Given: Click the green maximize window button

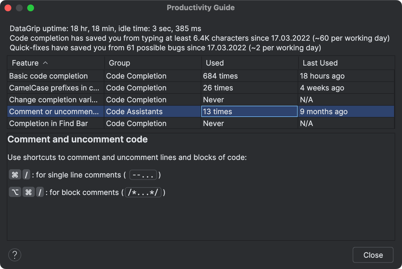Looking at the screenshot, I should (31, 8).
